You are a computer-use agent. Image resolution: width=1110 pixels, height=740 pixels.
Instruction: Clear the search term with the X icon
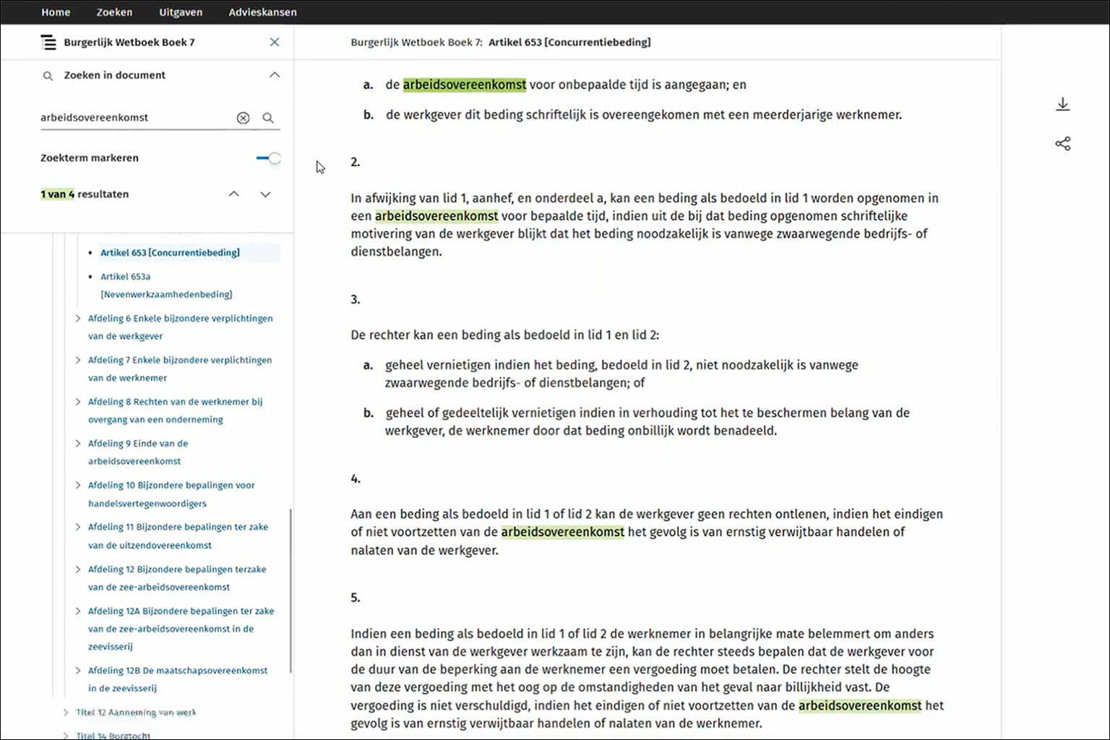tap(244, 118)
